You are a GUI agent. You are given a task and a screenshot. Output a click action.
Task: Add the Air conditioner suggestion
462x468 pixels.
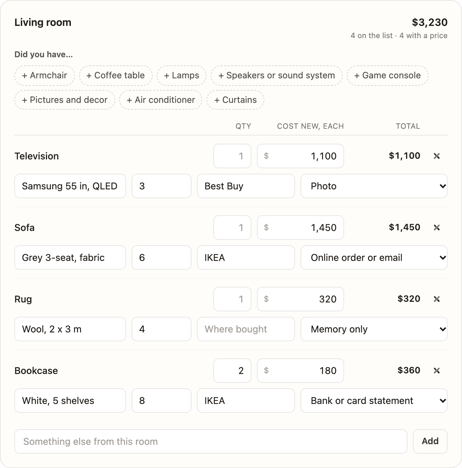tap(161, 100)
